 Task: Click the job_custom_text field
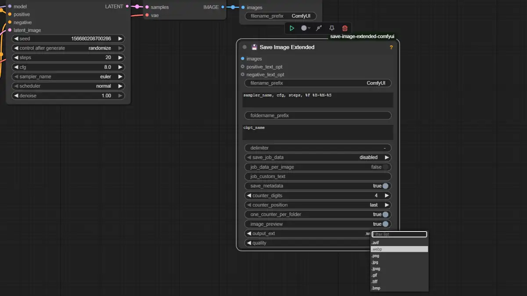pos(318,177)
